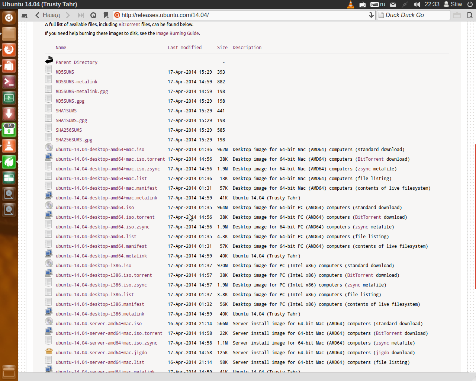Open MD5SUMS-metalink.gpg file
Image resolution: width=476 pixels, height=381 pixels.
tap(82, 92)
